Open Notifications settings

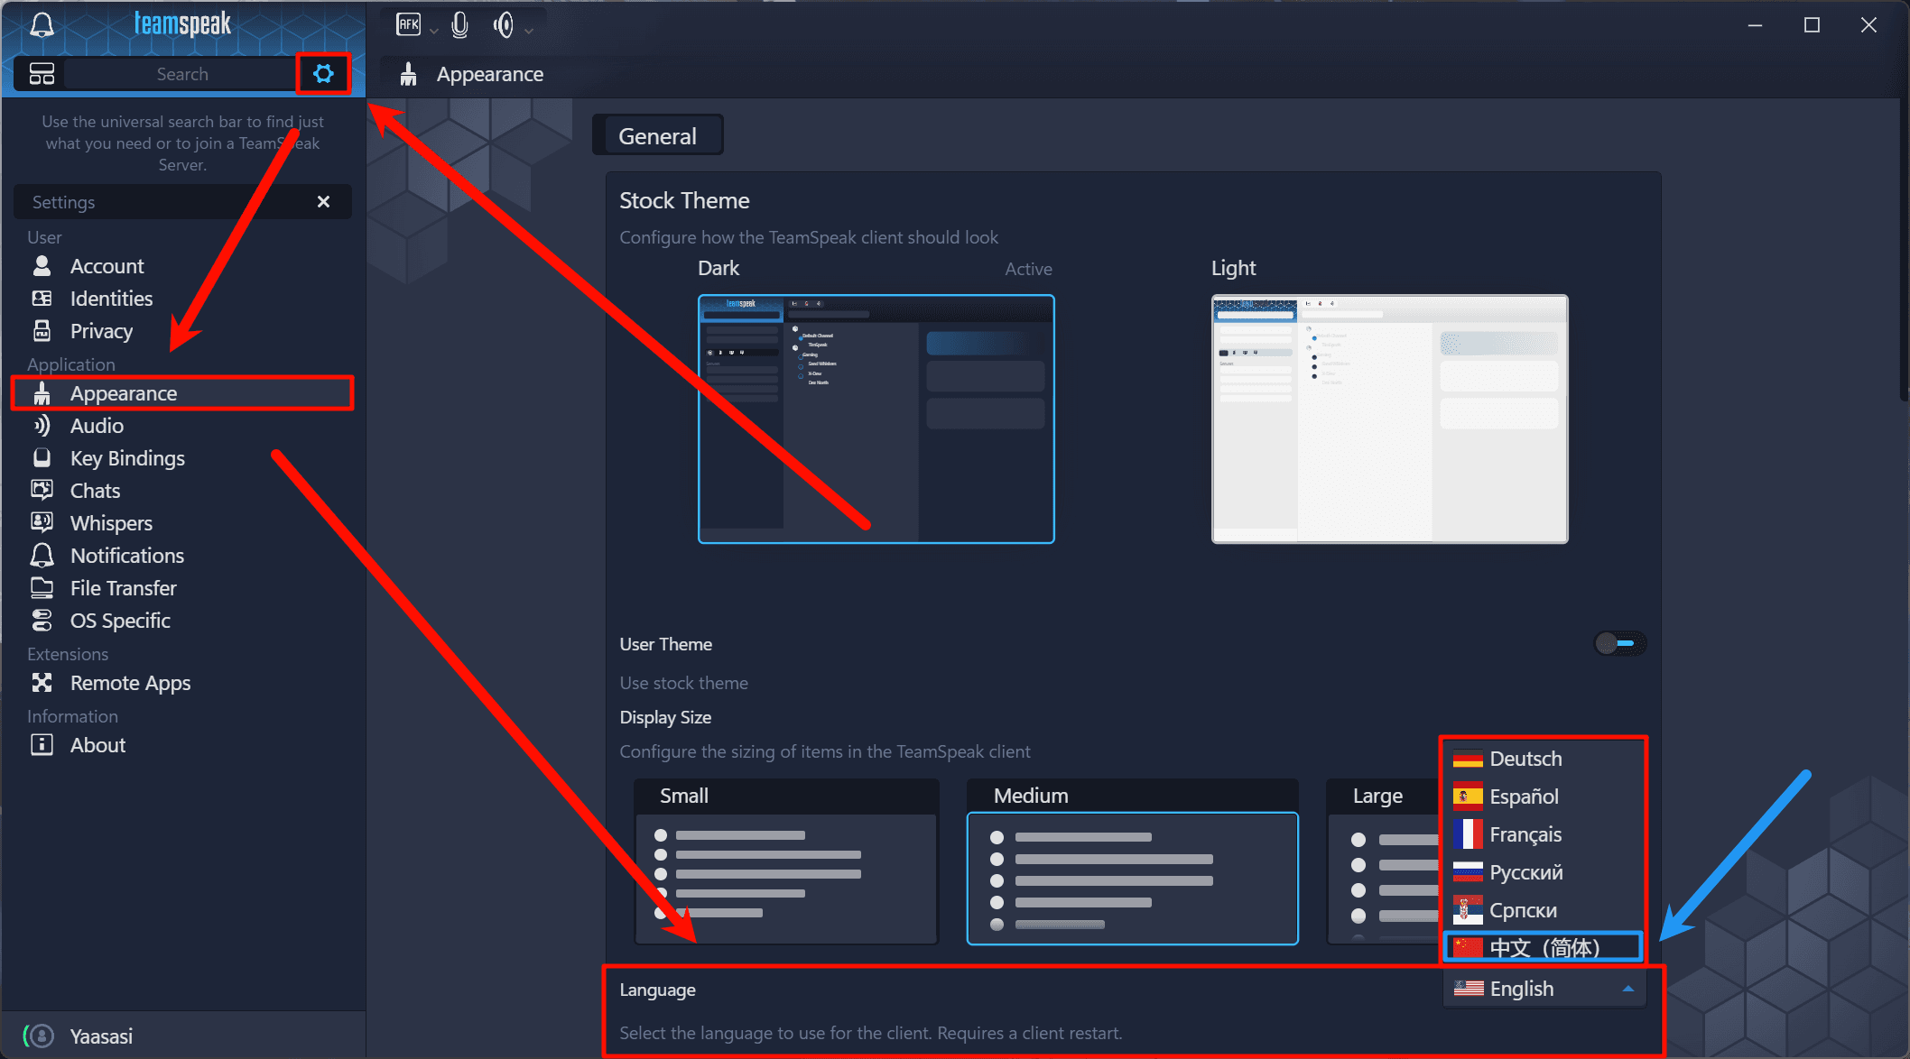(x=181, y=556)
